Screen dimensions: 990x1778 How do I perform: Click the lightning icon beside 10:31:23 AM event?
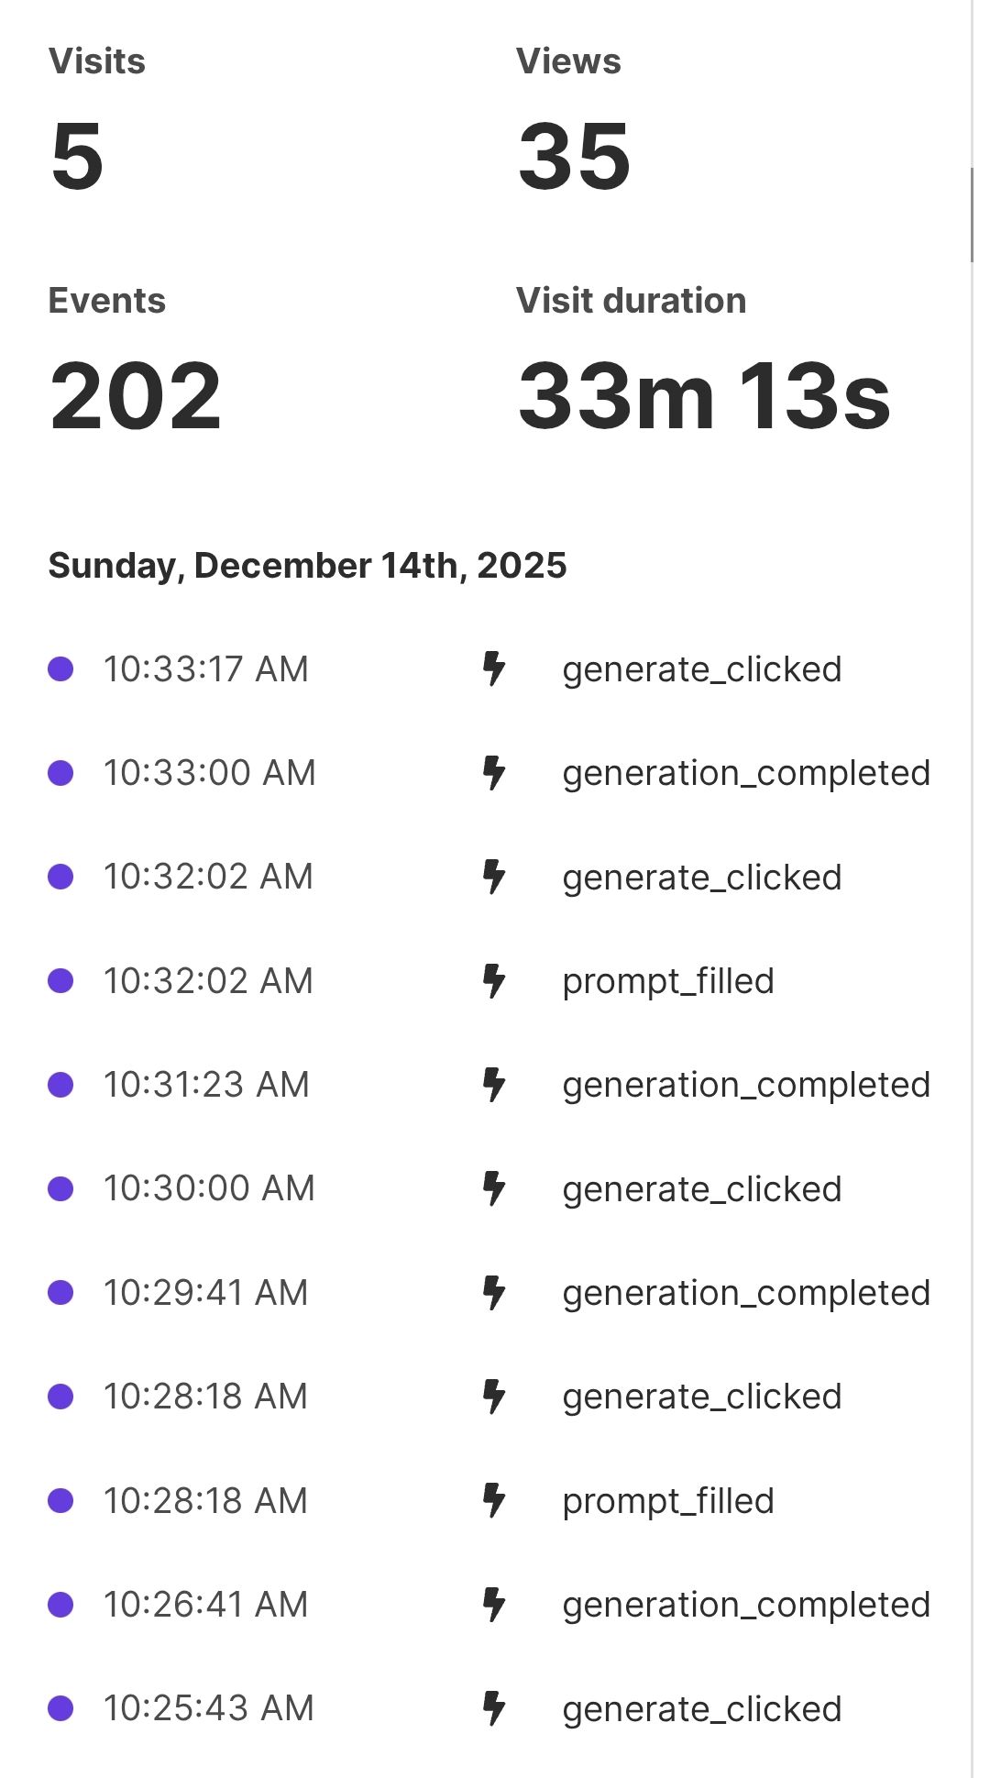[494, 1085]
